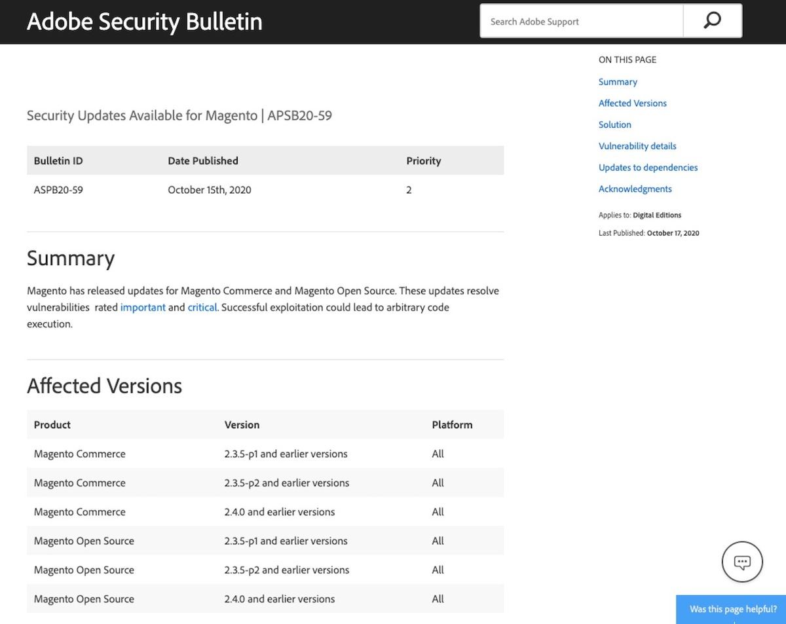Focus the Search Adobe Support field
The image size is (786, 624).
(582, 21)
